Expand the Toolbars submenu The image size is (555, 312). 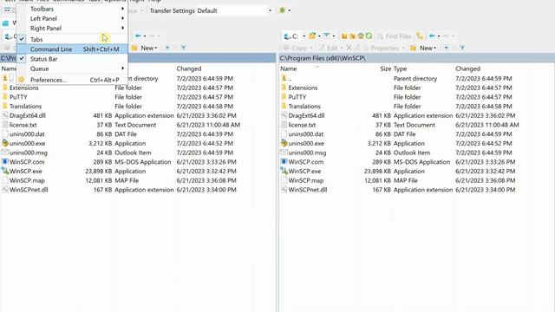(72, 9)
